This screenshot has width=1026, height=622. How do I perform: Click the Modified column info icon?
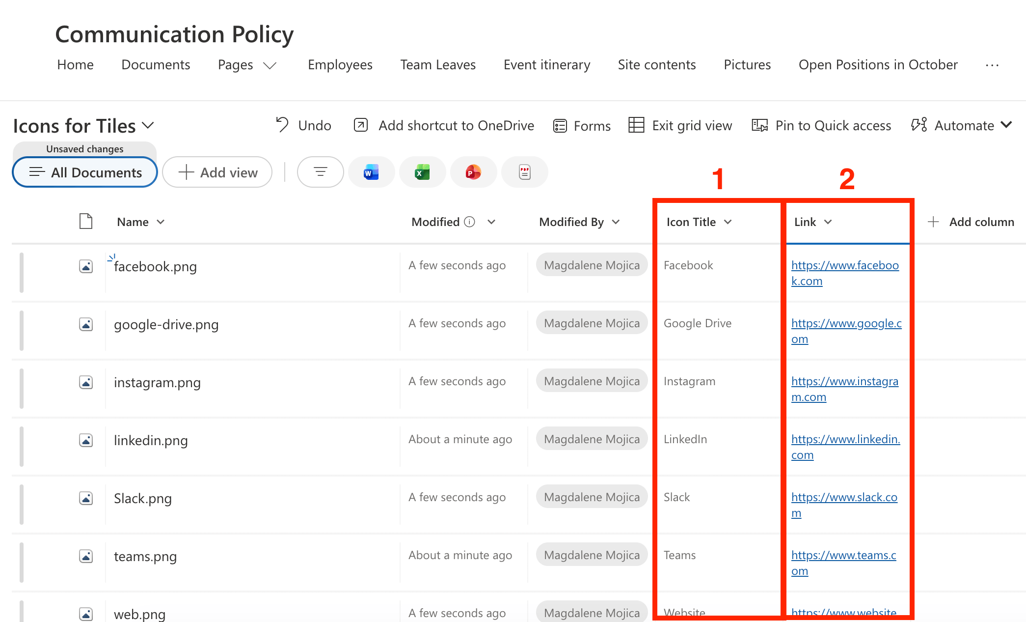coord(470,222)
